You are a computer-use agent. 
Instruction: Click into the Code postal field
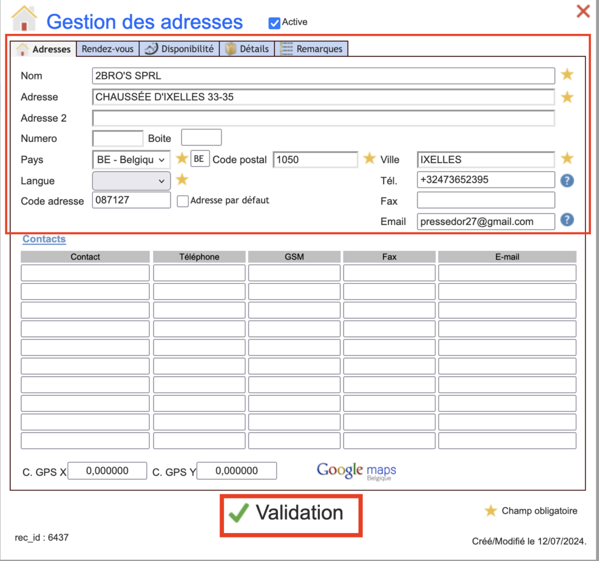(315, 160)
